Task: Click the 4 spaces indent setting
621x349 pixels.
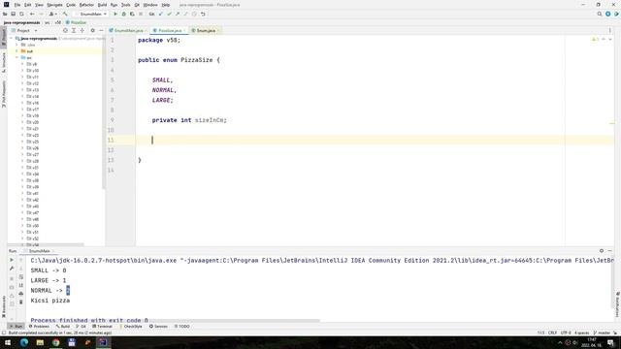Action: click(581, 333)
